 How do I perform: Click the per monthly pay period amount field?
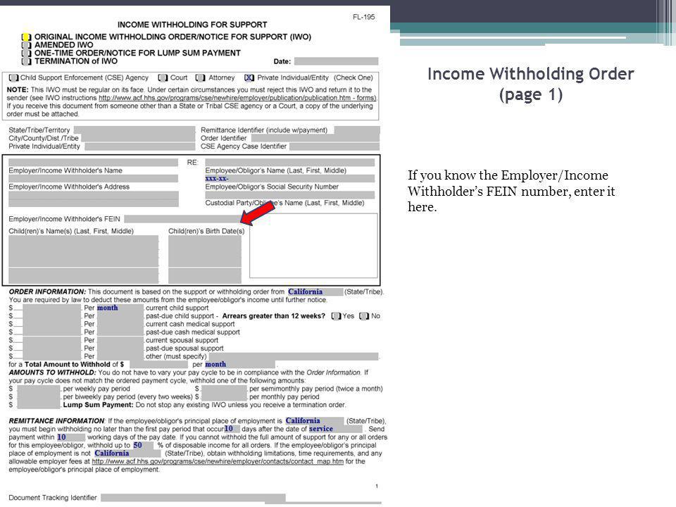pyautogui.click(x=224, y=396)
